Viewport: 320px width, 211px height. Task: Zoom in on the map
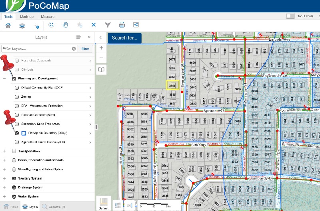[101, 48]
